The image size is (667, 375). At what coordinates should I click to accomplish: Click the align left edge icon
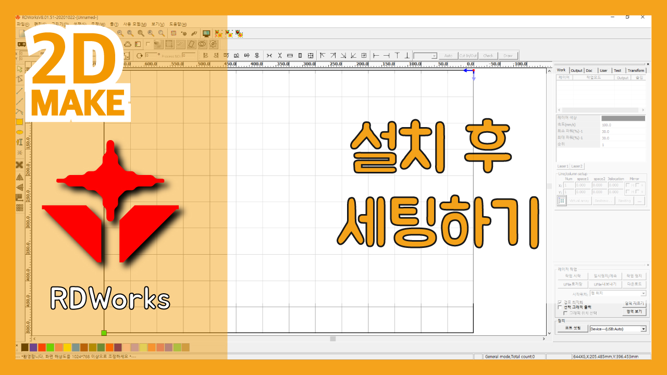(376, 55)
